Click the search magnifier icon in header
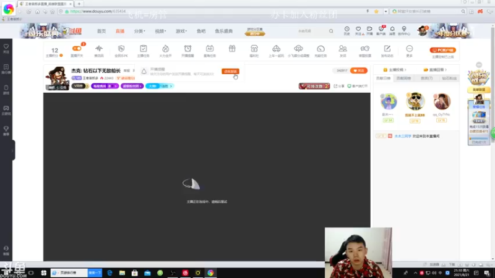The width and height of the screenshot is (495, 278). click(x=331, y=32)
